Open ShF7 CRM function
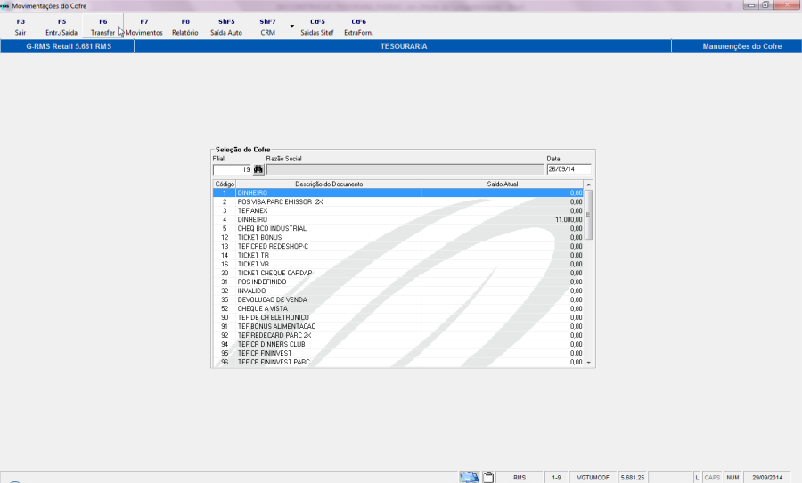The image size is (802, 483). (x=267, y=27)
